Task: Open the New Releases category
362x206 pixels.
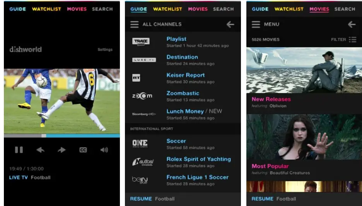Action: click(x=271, y=99)
